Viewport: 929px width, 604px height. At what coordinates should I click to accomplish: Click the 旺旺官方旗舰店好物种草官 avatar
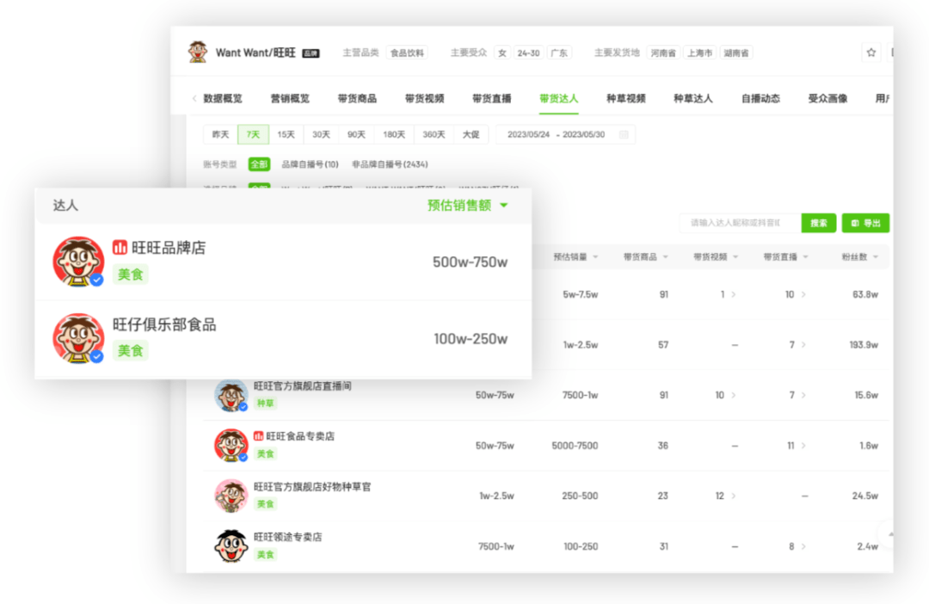click(x=231, y=496)
